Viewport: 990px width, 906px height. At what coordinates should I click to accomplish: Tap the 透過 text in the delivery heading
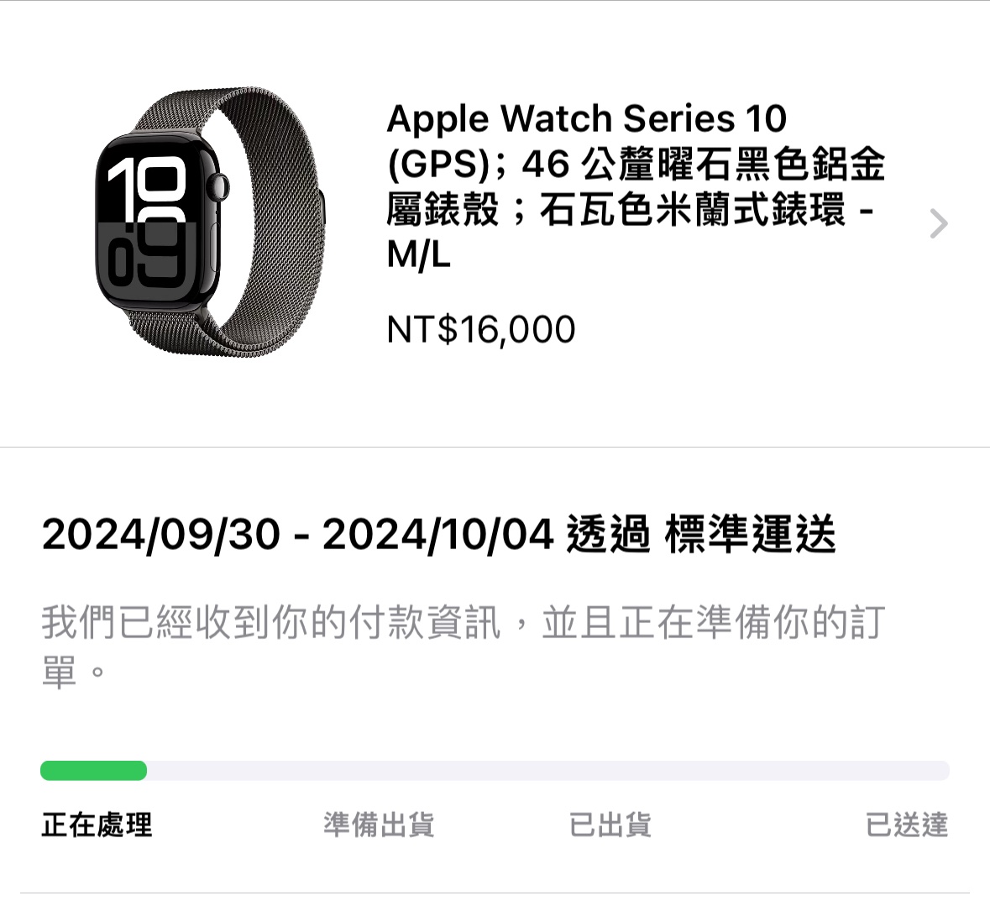tap(609, 534)
